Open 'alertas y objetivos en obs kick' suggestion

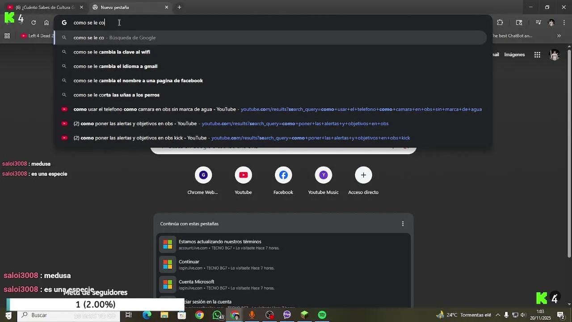270,138
